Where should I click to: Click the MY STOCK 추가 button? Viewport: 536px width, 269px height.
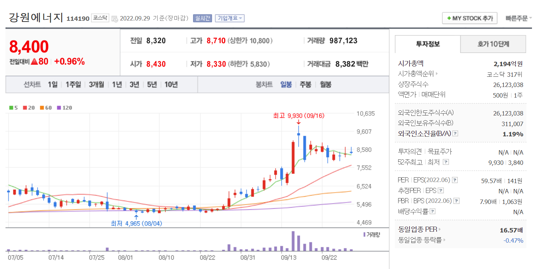pos(470,18)
